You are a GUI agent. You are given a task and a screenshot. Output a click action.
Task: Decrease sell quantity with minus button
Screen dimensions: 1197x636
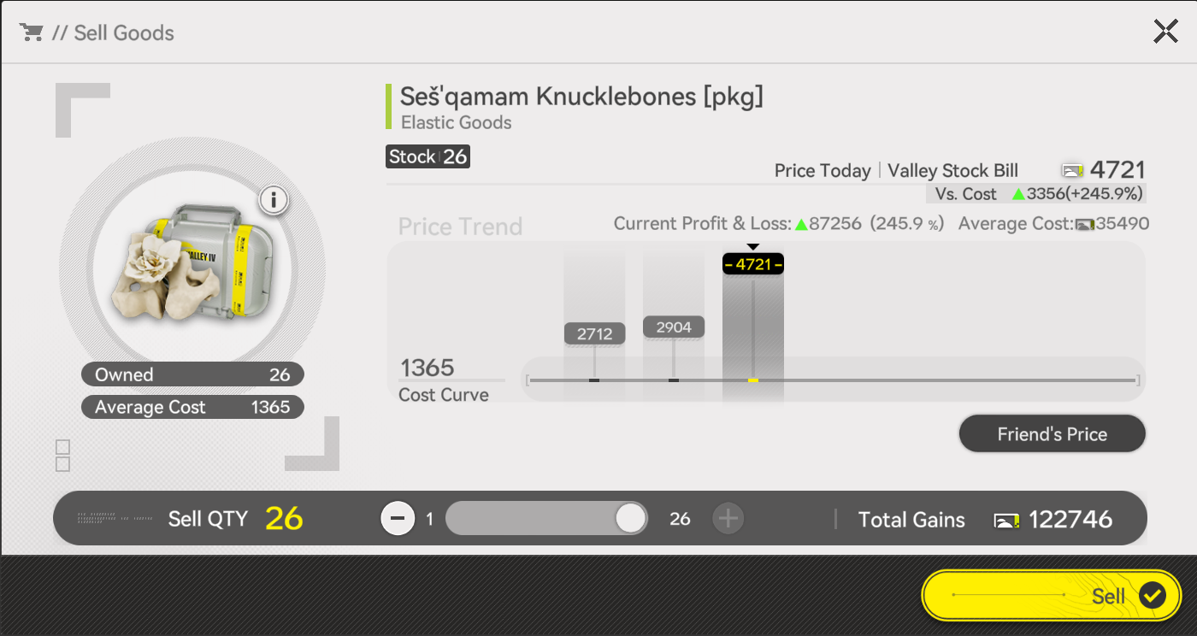[x=398, y=518]
